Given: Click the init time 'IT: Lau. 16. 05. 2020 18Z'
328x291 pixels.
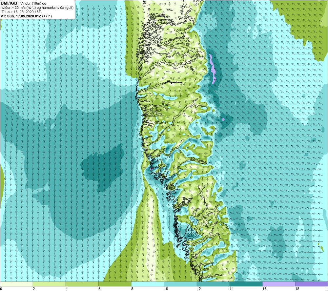Looking at the screenshot, I should click(x=21, y=12).
